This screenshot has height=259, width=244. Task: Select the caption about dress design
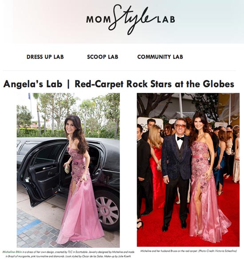click(68, 254)
